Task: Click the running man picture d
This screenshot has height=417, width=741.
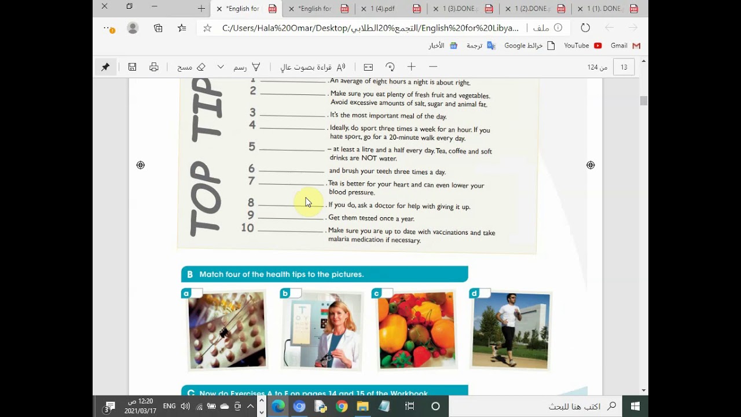Action: (x=510, y=330)
